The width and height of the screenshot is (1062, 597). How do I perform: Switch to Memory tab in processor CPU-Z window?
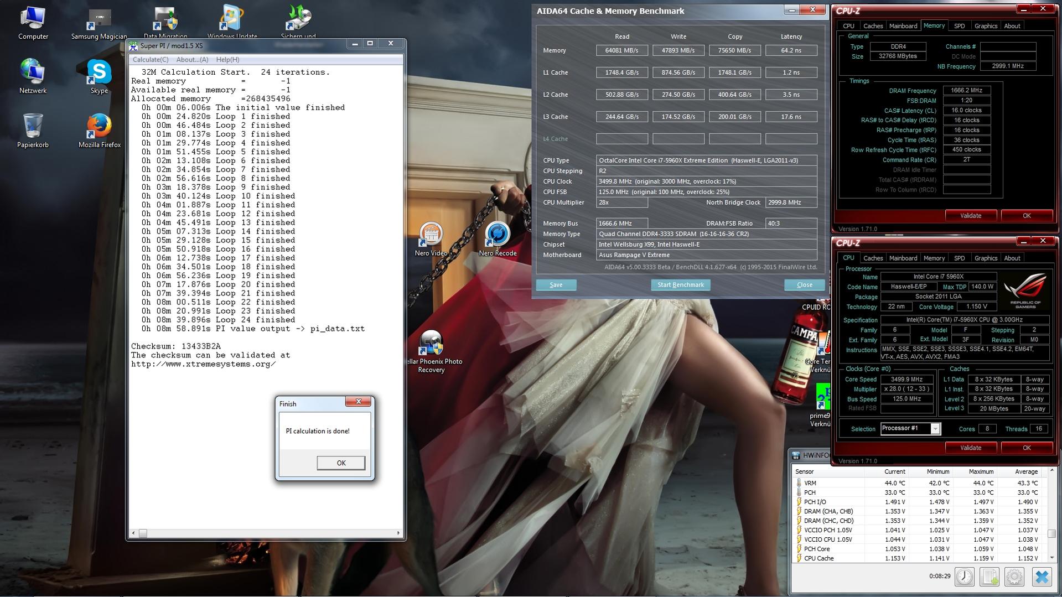(x=934, y=258)
